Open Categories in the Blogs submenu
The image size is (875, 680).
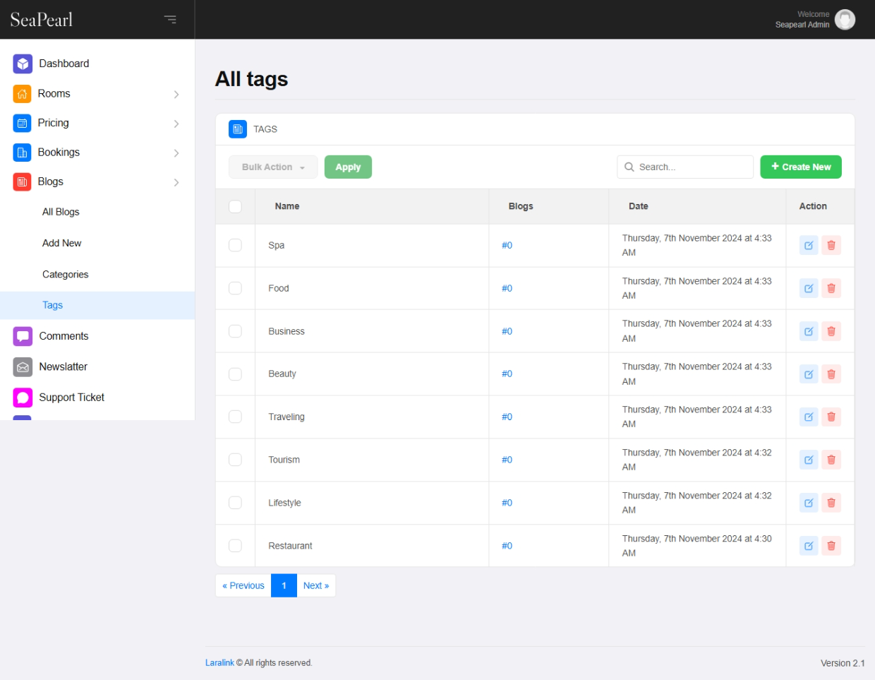point(66,275)
